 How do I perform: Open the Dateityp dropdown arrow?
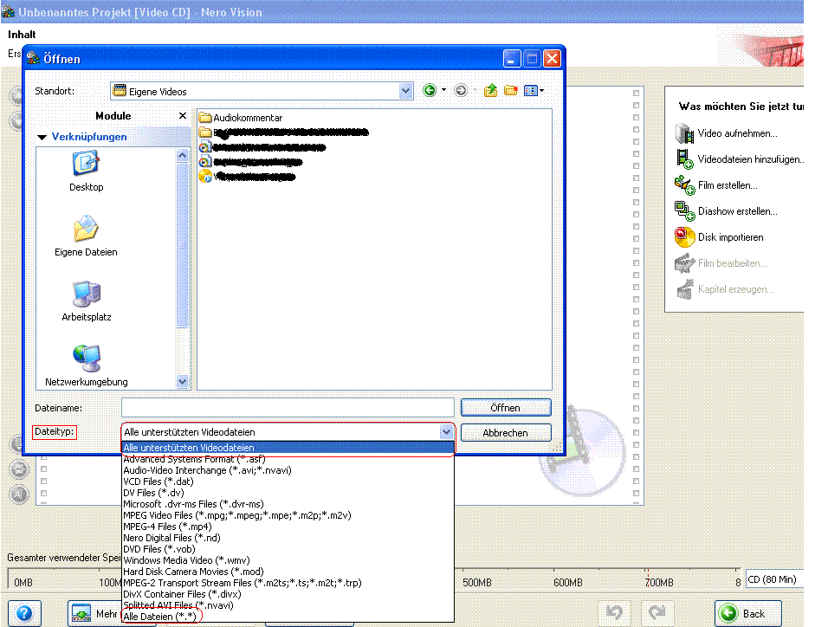tap(447, 432)
